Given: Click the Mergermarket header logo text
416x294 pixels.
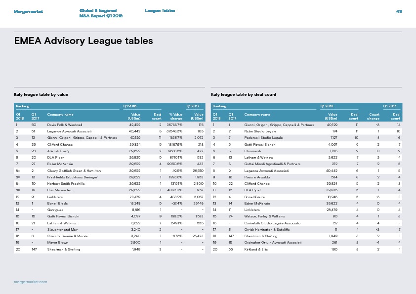Looking at the screenshot, I should (28, 11).
